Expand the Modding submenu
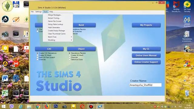This screenshot has width=194, height=109. (58, 40)
